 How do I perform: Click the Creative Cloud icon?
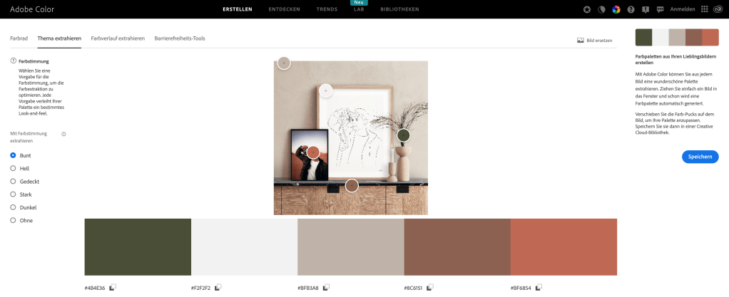click(718, 9)
